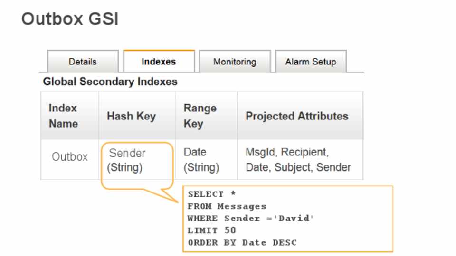Image resolution: width=456 pixels, height=256 pixels.
Task: Click the WHERE Sender ='David' line
Action: (251, 219)
